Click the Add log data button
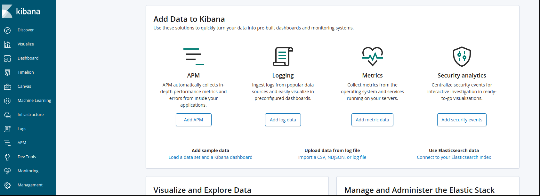This screenshot has width=540, height=196. [x=283, y=120]
